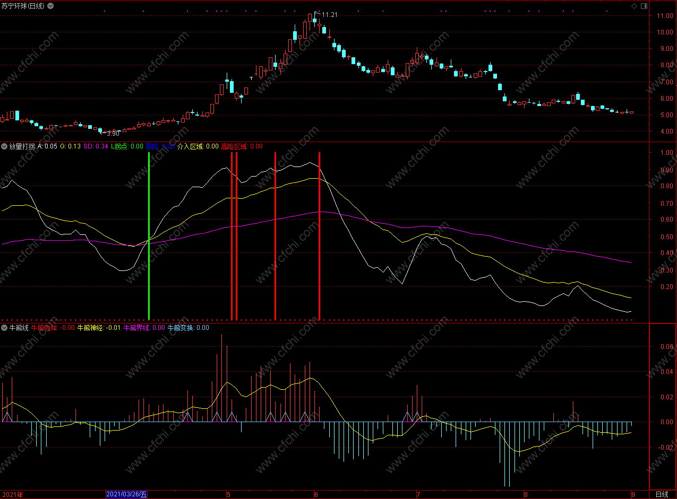Click the 11.21 high price marker

pos(329,15)
